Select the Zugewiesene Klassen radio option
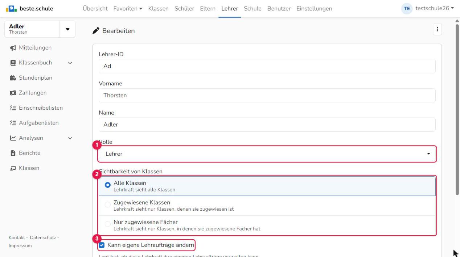Image resolution: width=460 pixels, height=257 pixels. click(108, 205)
